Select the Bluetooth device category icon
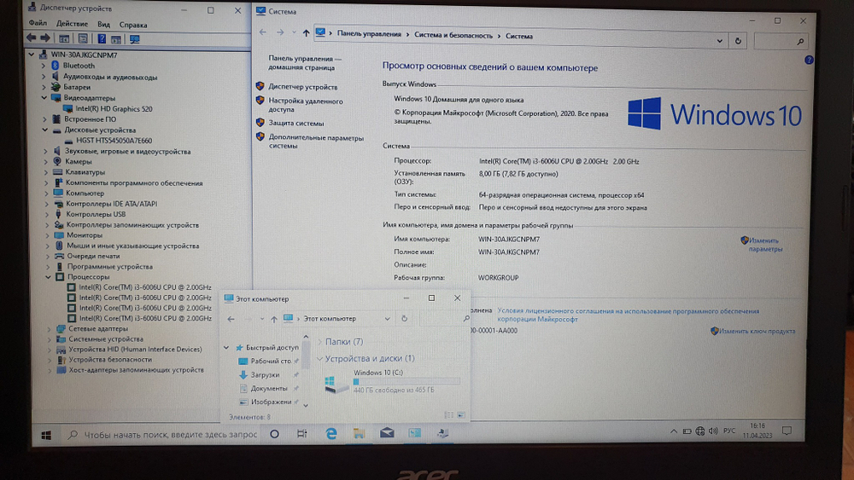The image size is (854, 480). pos(55,66)
